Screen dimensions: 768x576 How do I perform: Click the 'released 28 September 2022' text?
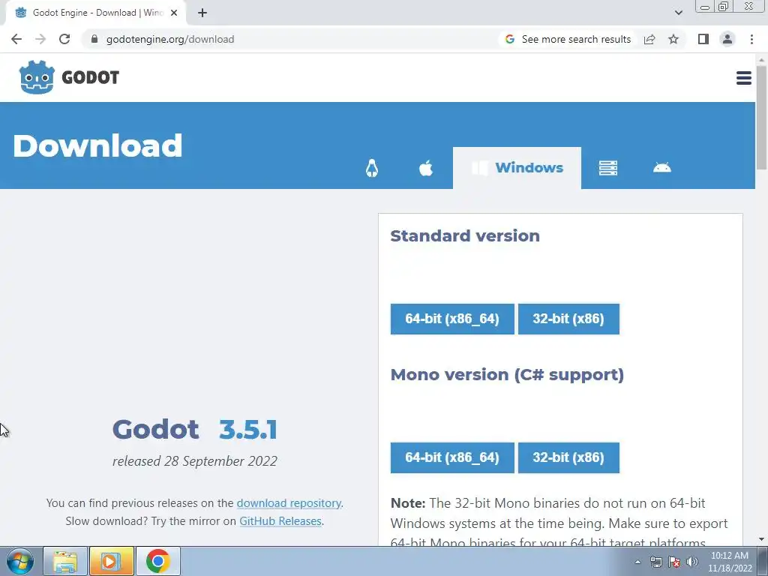click(195, 461)
